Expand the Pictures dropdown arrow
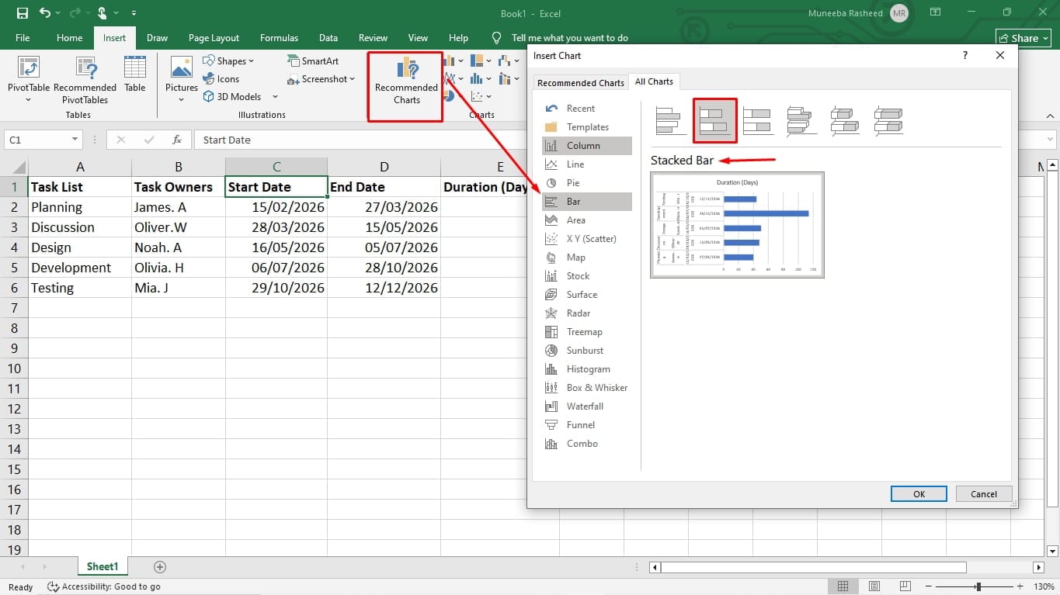Image resolution: width=1060 pixels, height=595 pixels. [x=182, y=99]
